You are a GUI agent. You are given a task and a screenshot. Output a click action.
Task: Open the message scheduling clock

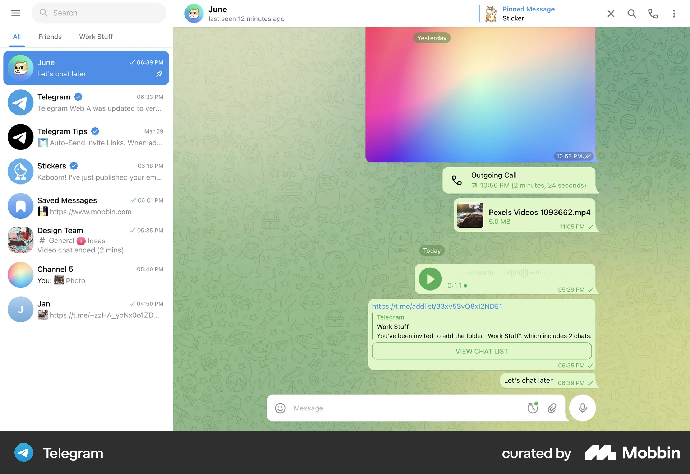pos(533,408)
